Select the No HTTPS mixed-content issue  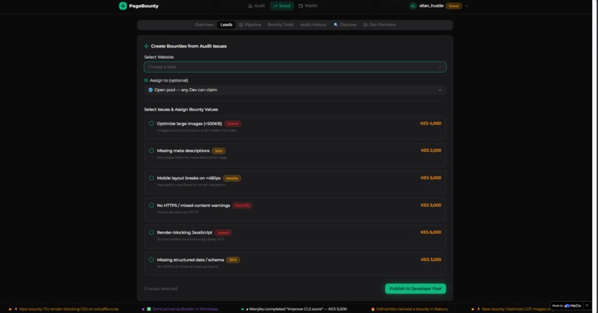click(x=151, y=205)
